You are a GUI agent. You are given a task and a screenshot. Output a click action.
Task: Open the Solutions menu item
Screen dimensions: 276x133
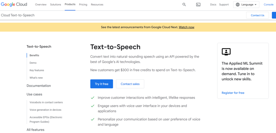pos(56,5)
